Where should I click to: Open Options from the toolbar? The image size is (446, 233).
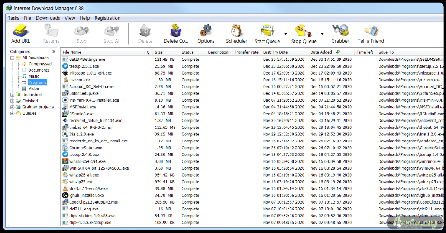206,31
